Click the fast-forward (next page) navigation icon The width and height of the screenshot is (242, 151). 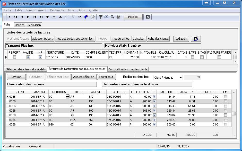click(35, 17)
